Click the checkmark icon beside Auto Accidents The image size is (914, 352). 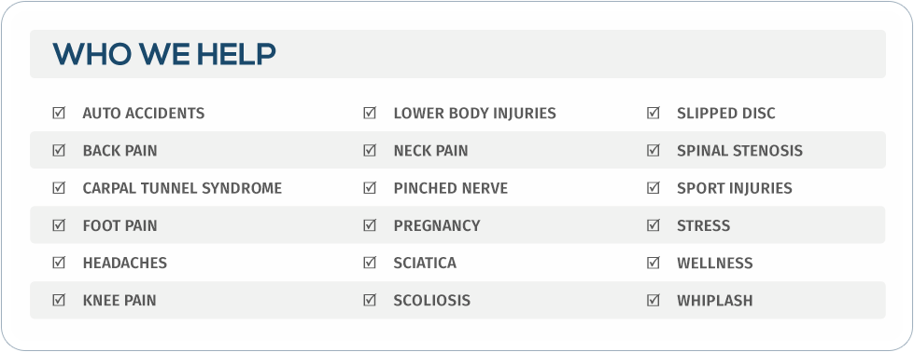(59, 113)
